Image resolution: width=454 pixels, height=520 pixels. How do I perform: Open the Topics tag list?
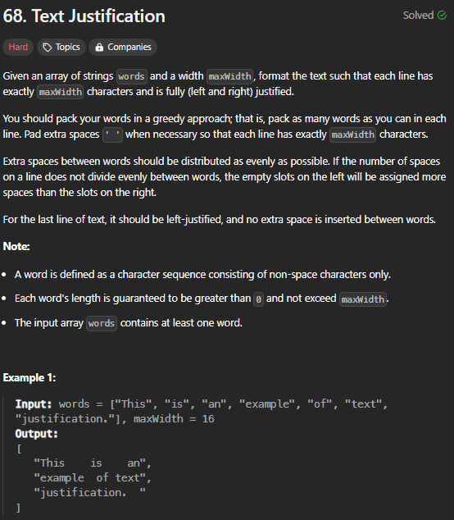[x=61, y=47]
